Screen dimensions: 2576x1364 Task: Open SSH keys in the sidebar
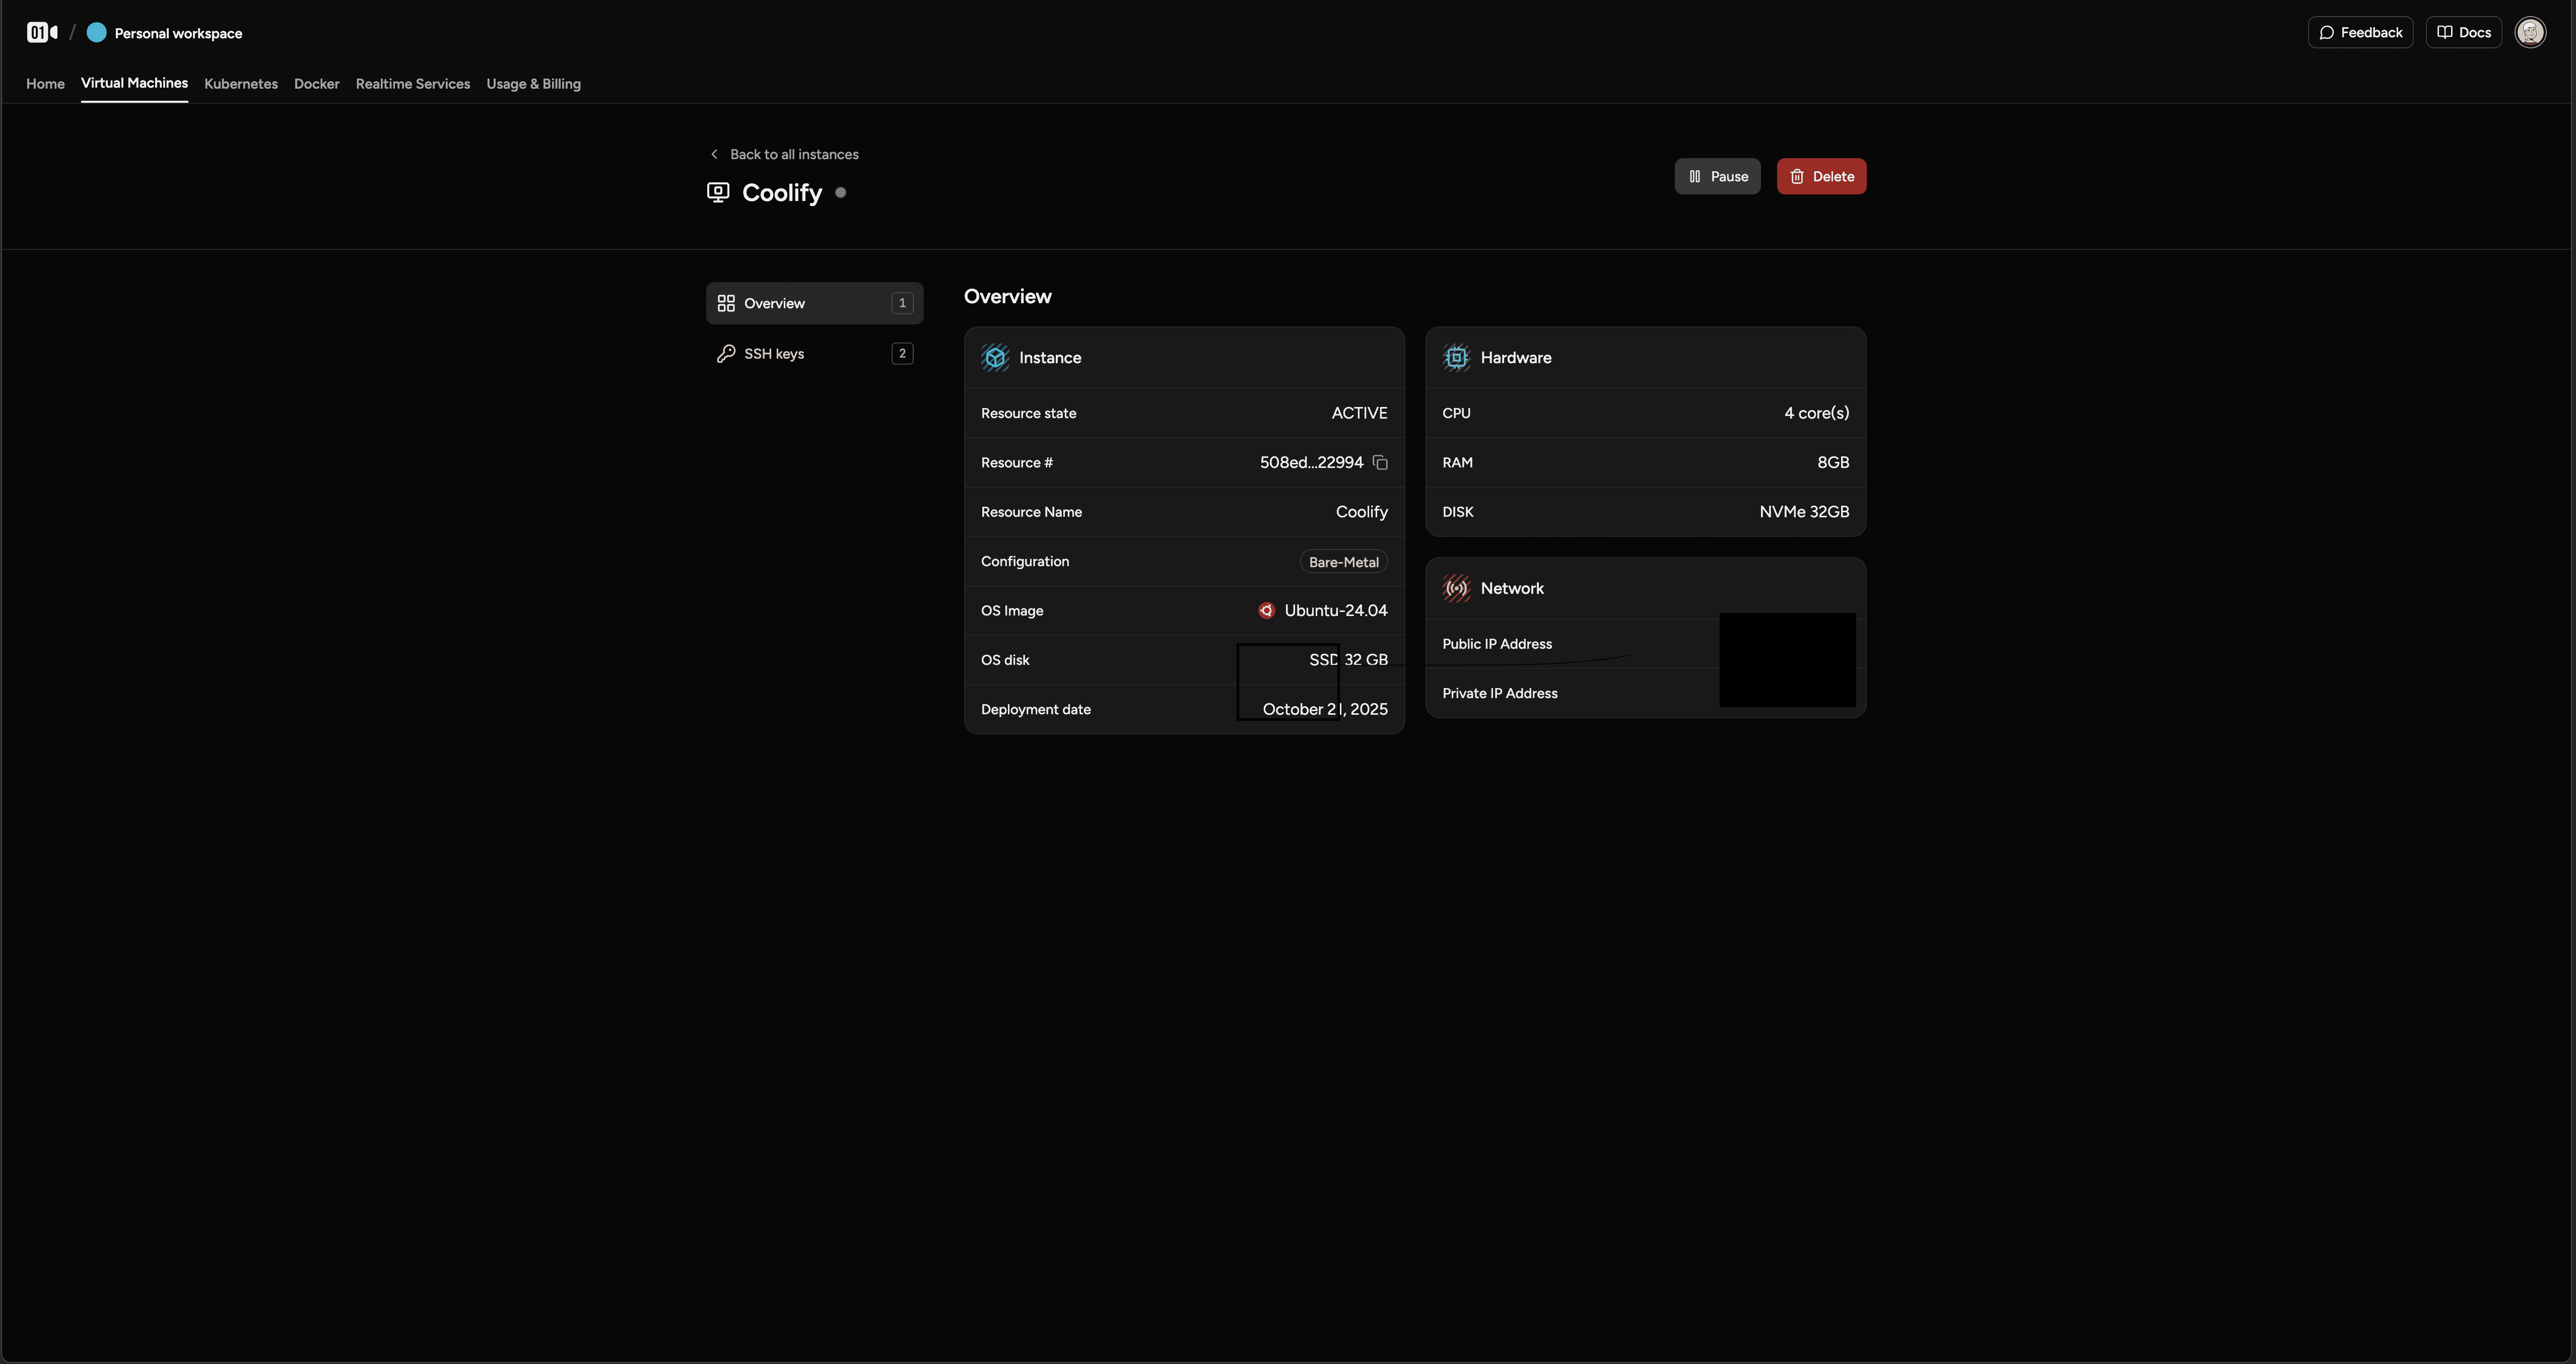pos(814,354)
